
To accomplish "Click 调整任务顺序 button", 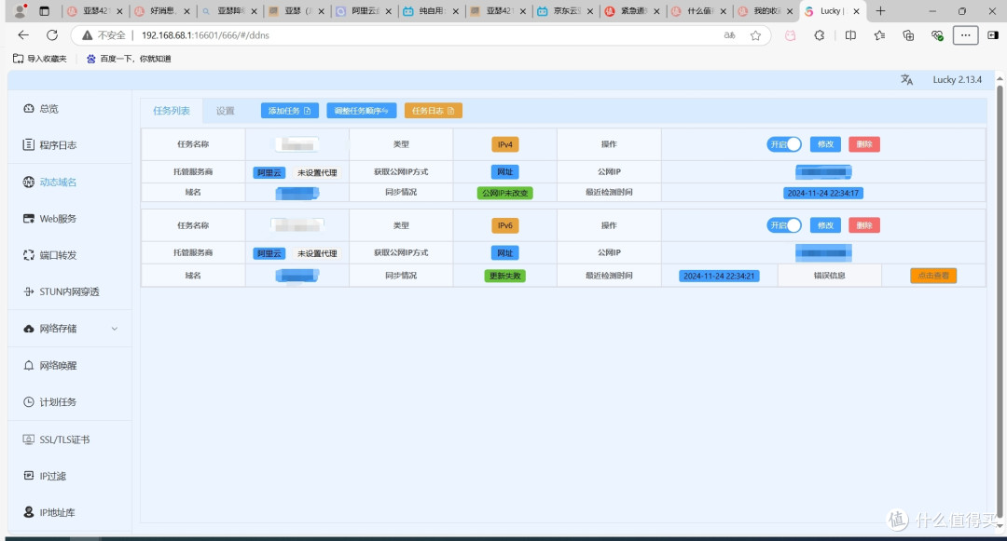I will (362, 111).
